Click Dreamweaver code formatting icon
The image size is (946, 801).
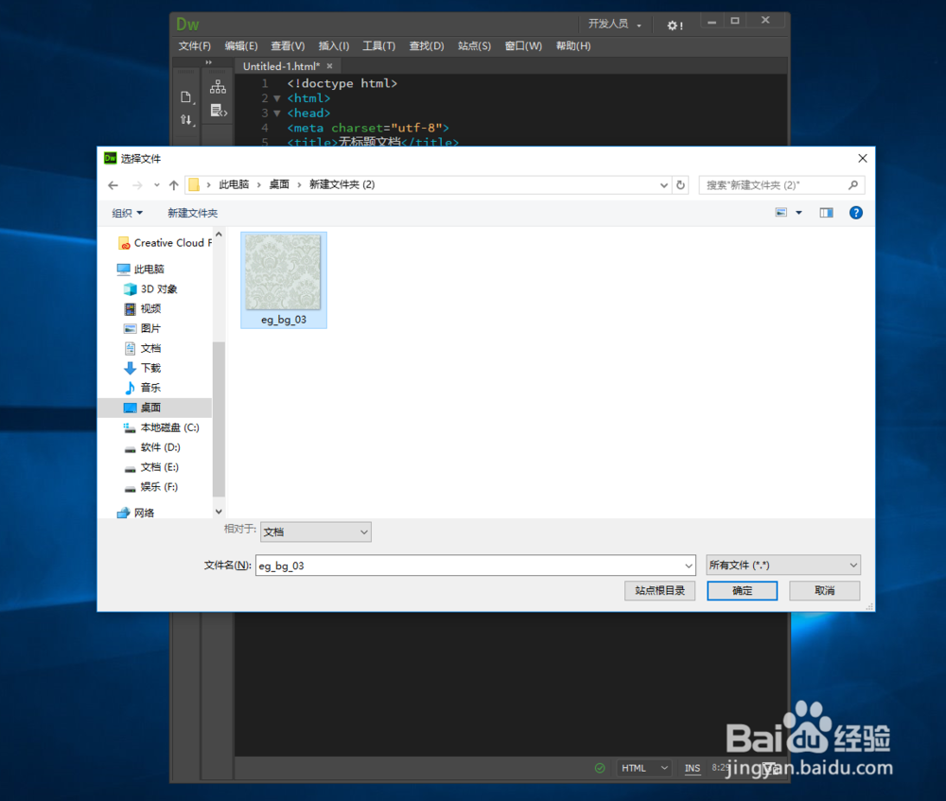point(219,111)
